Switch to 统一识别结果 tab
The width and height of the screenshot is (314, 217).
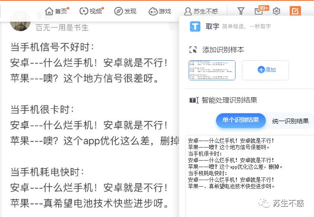[291, 121]
